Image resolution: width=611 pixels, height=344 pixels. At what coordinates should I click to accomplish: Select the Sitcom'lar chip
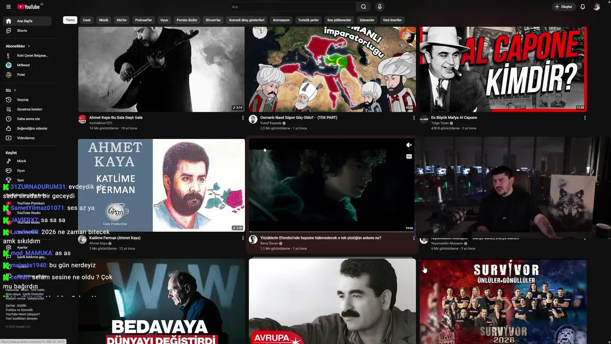213,20
